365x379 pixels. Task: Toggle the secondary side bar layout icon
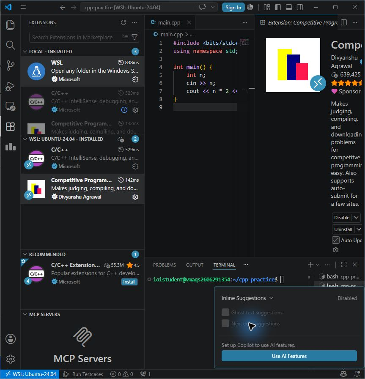click(x=300, y=7)
